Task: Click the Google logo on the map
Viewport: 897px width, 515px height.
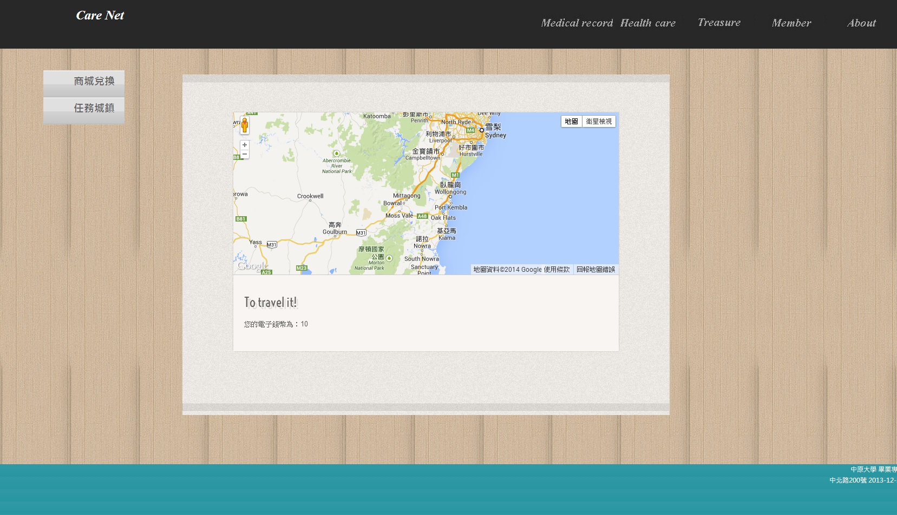Action: [252, 266]
